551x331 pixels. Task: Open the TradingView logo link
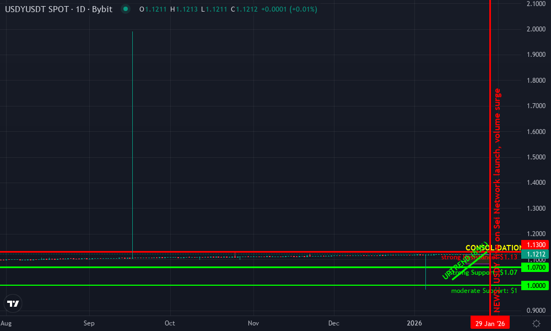click(13, 303)
